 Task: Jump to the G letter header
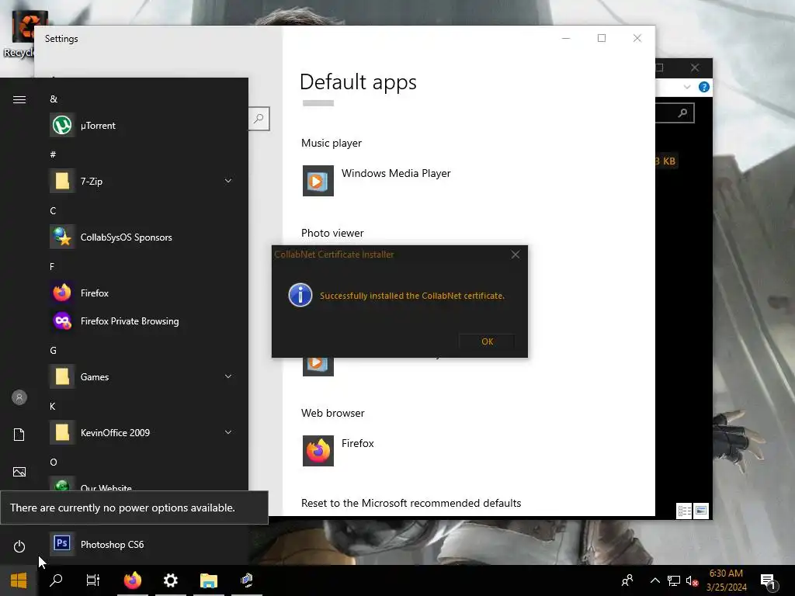54,351
